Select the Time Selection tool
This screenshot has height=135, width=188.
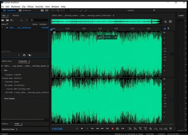coord(67,10)
